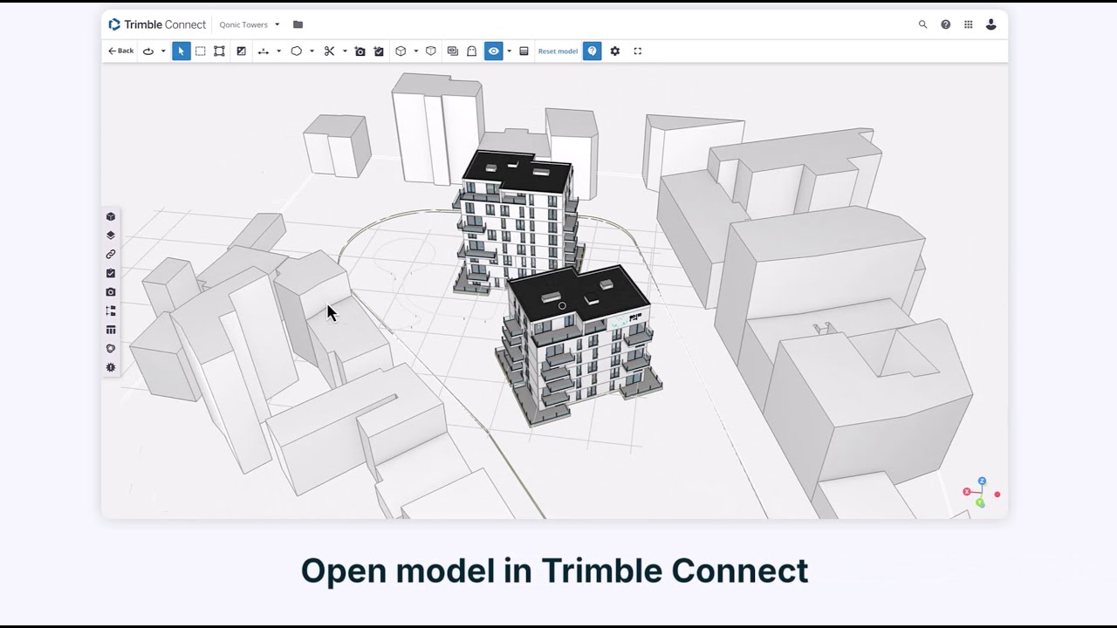Select the Orbit navigation tool
Image resolution: width=1117 pixels, height=628 pixels.
[x=148, y=51]
